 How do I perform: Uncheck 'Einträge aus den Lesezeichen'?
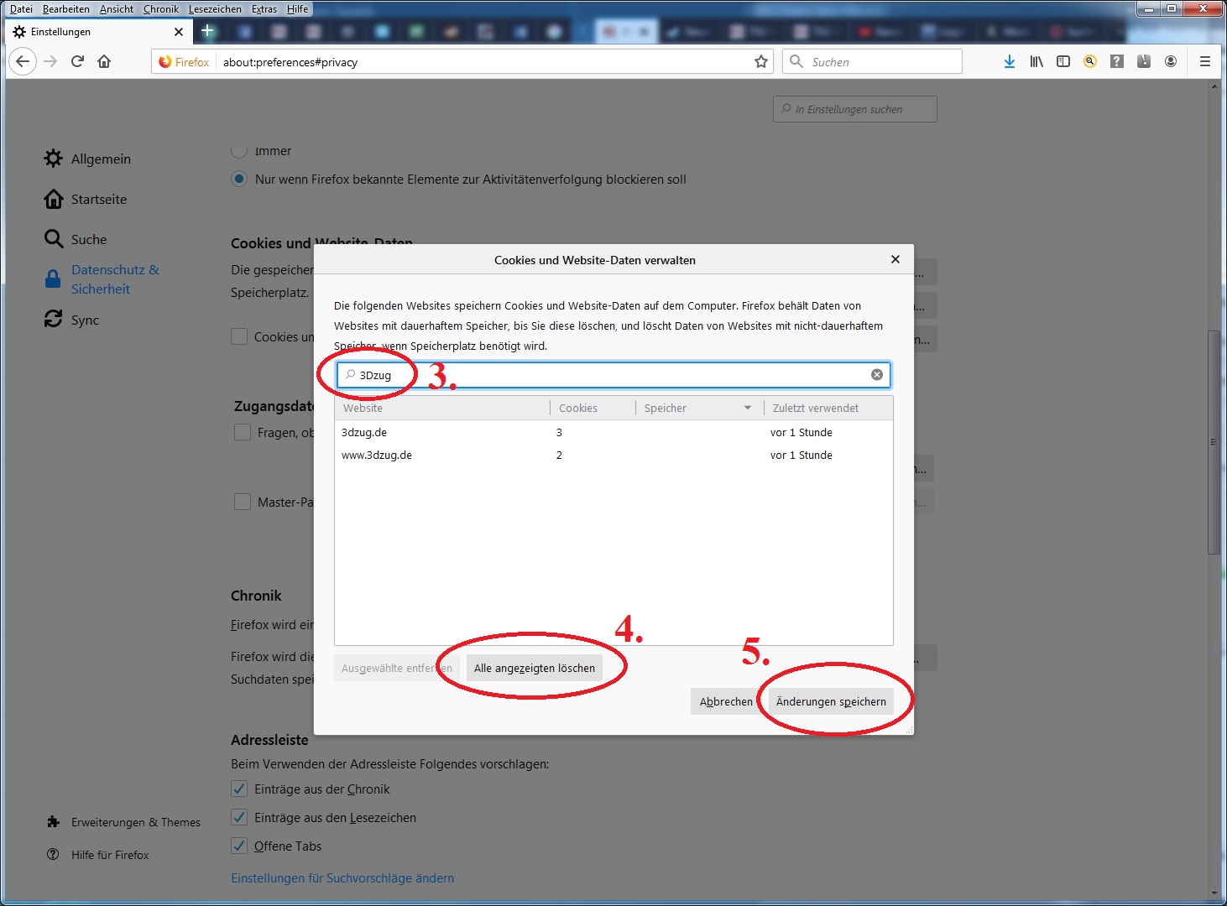239,817
